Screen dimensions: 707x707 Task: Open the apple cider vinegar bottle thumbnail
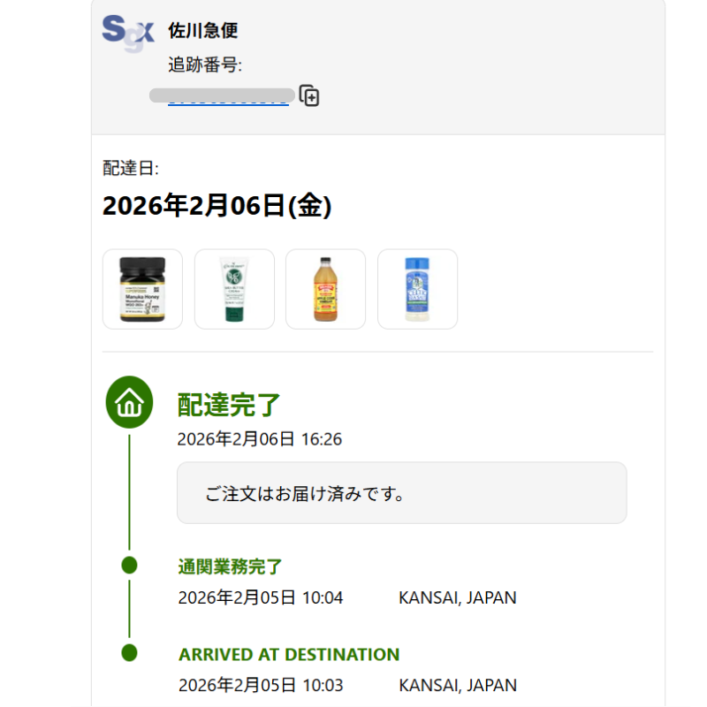click(325, 289)
